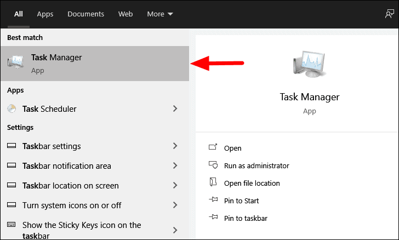This screenshot has width=399, height=240.
Task: Expand Turn system icons on or off chevron
Action: (175, 205)
